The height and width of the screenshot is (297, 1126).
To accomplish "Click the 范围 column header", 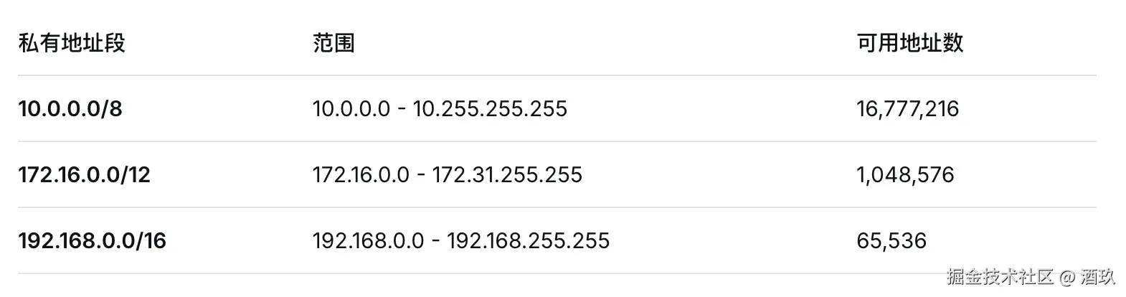I will point(333,43).
